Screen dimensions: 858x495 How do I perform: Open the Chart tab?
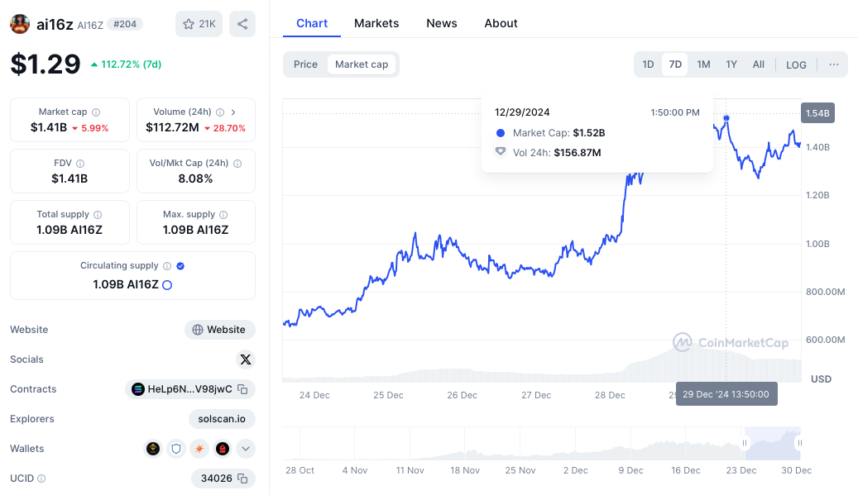click(x=312, y=23)
